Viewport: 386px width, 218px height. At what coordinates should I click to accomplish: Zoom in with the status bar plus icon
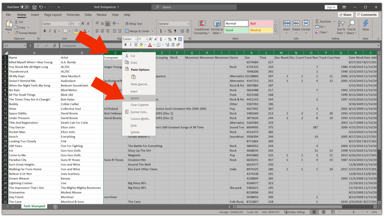[367, 212]
